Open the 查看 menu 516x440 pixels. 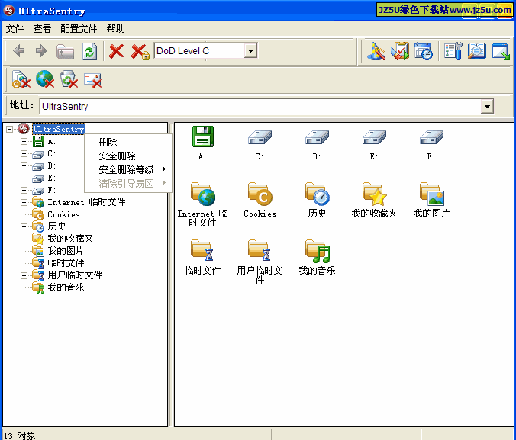pyautogui.click(x=42, y=29)
